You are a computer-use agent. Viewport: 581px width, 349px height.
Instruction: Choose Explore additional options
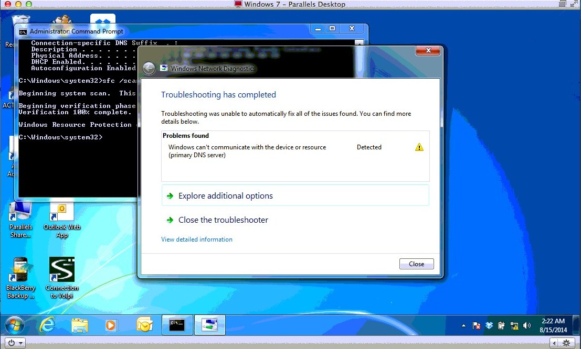coord(295,195)
